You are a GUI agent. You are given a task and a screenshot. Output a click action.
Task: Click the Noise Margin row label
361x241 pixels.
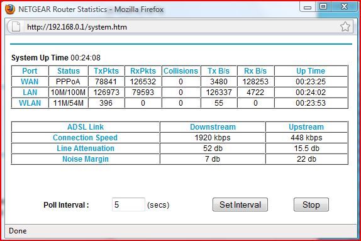click(x=86, y=159)
